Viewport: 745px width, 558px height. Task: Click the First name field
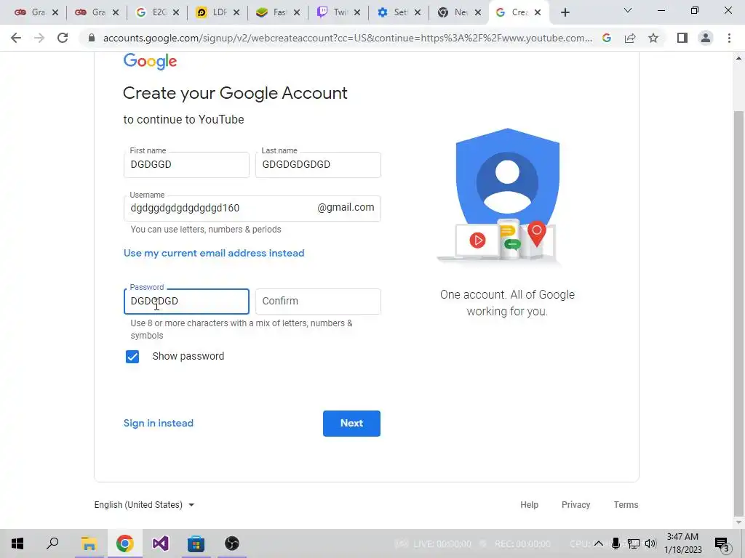click(x=186, y=165)
